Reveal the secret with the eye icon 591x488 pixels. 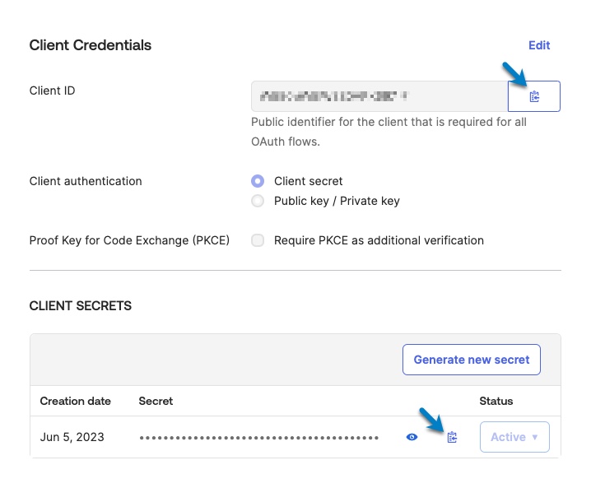click(412, 437)
